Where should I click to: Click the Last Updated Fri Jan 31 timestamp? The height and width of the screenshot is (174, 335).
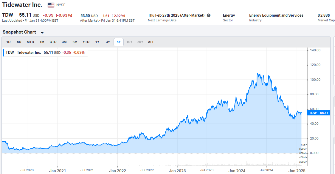30,20
